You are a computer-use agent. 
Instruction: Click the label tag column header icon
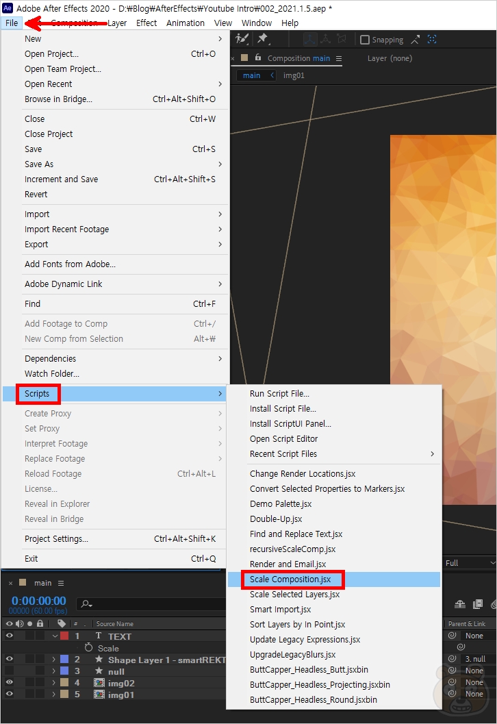(x=62, y=623)
